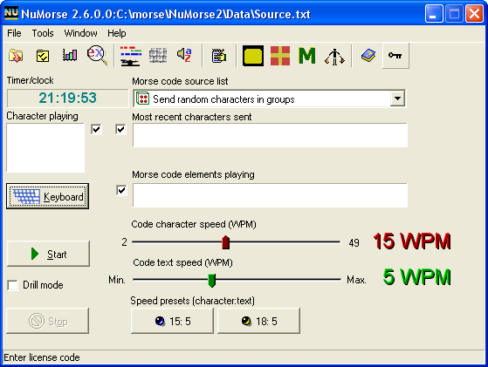Click the magnifier 'ex' search icon
The width and height of the screenshot is (488, 367).
[x=97, y=55]
